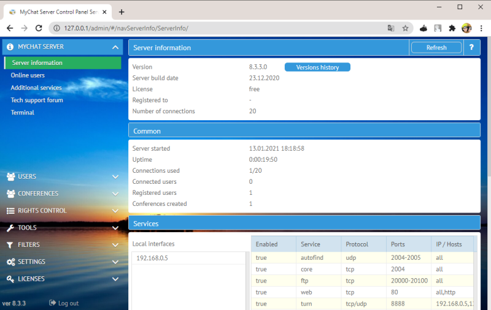
Task: Click the Ports column header
Action: pos(409,244)
